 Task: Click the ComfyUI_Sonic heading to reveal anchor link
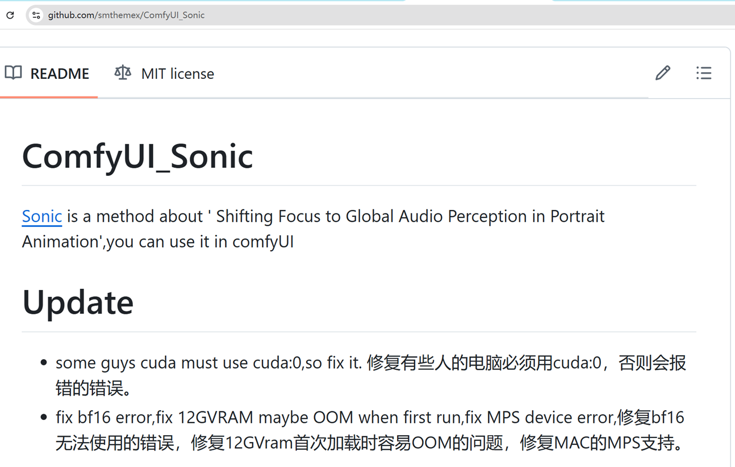pos(136,156)
